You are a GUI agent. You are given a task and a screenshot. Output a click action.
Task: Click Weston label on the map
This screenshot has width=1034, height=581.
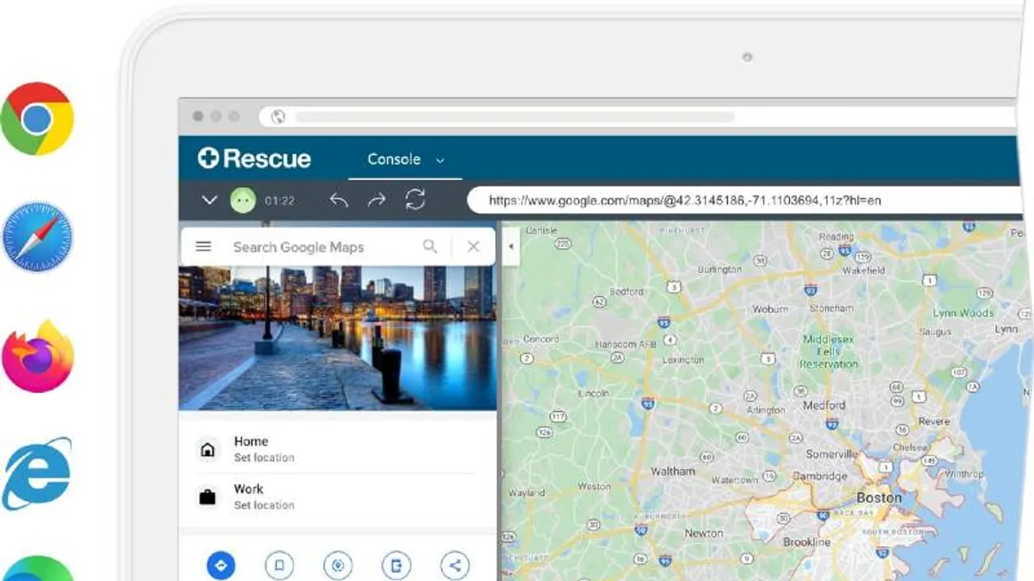(595, 487)
